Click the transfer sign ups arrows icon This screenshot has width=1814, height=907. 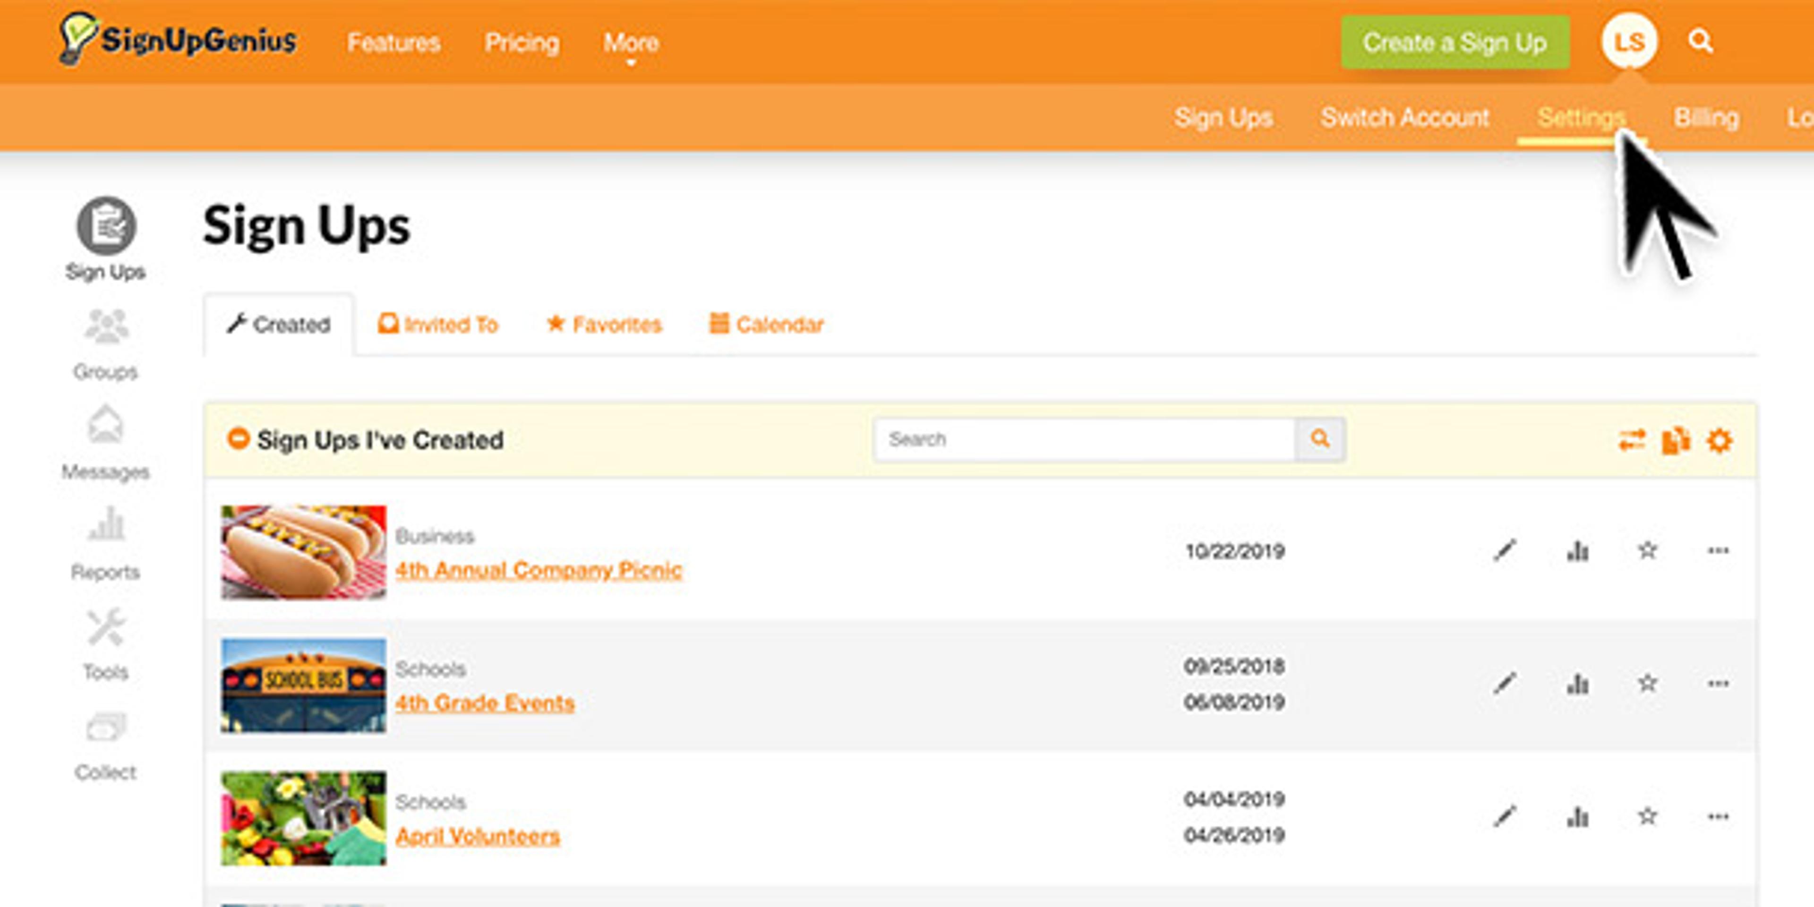pos(1632,441)
